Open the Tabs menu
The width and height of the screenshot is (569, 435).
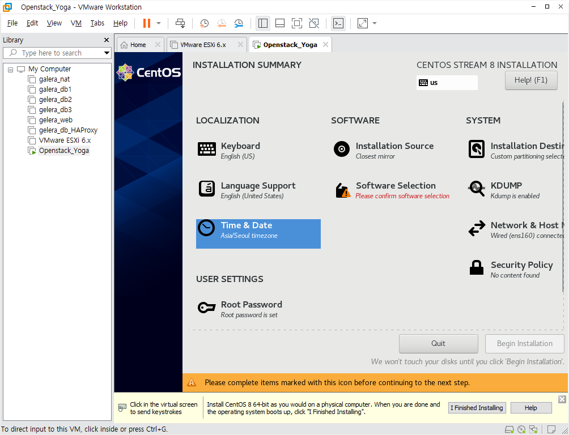pyautogui.click(x=97, y=23)
